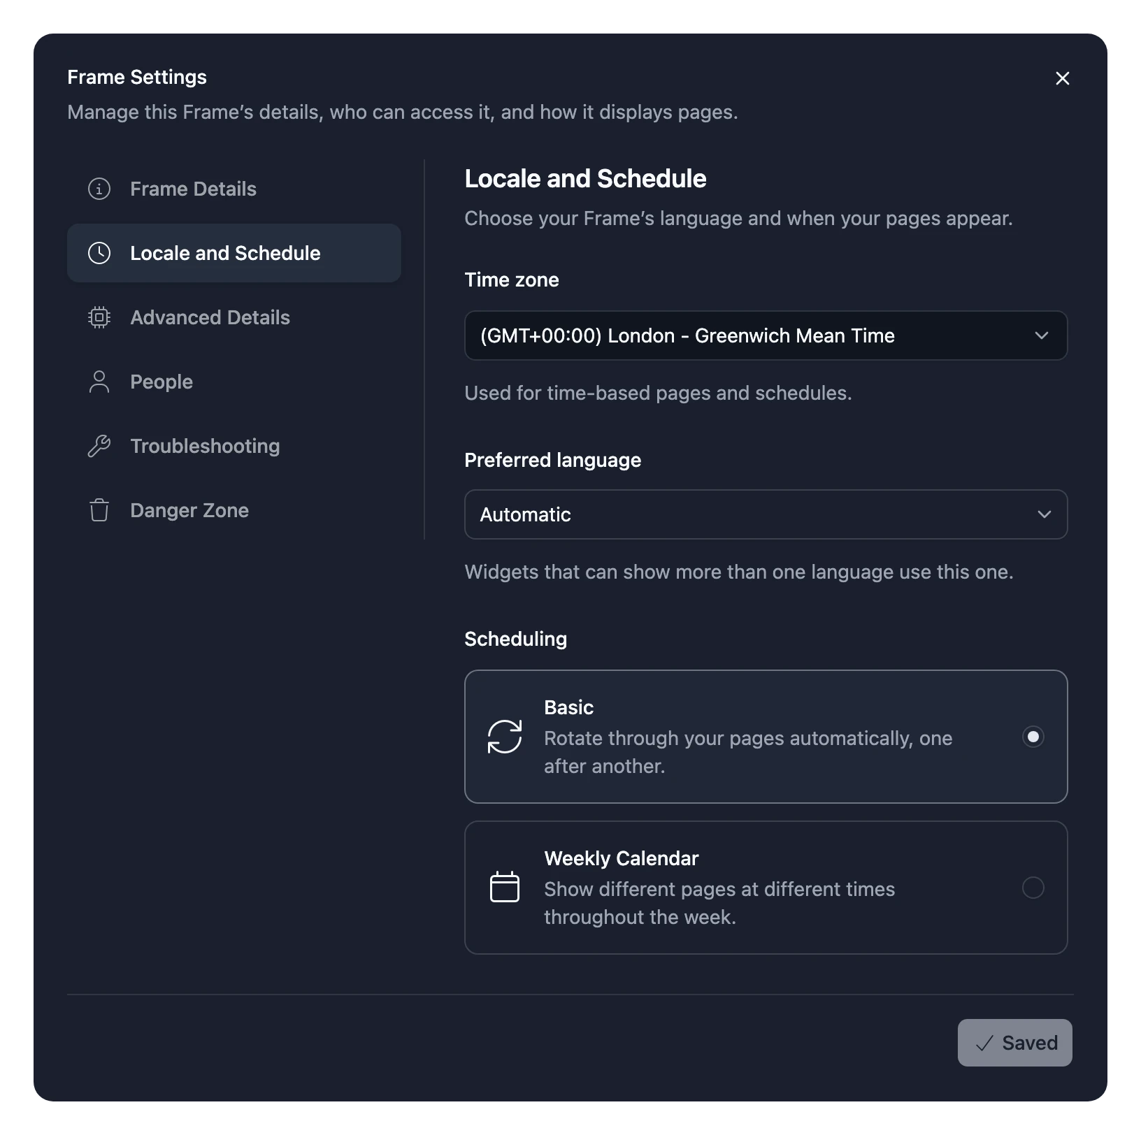Click the clock icon for Locale and Schedule

(x=99, y=253)
